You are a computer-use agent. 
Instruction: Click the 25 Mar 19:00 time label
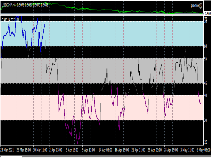coord(23,150)
